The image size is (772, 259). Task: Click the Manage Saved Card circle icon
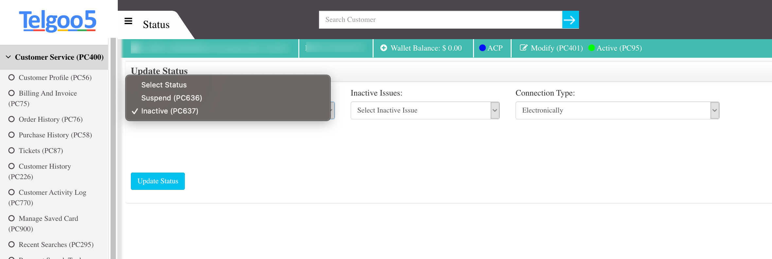pos(12,218)
